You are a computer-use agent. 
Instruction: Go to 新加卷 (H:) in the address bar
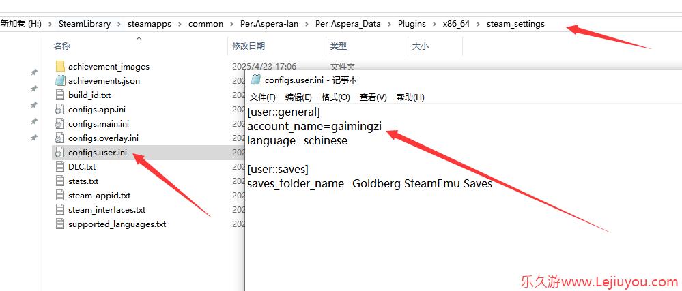click(21, 24)
